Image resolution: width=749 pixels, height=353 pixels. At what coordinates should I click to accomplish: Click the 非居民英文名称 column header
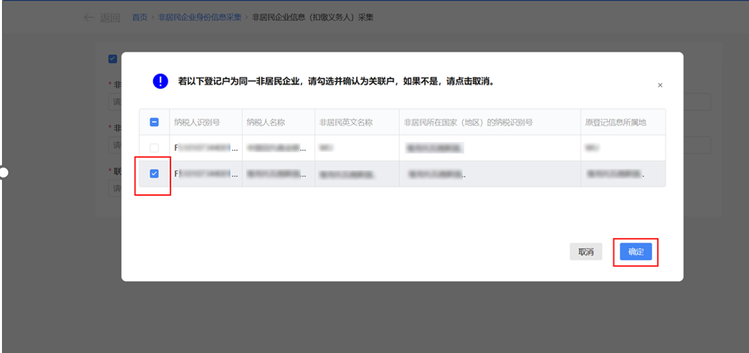point(346,122)
